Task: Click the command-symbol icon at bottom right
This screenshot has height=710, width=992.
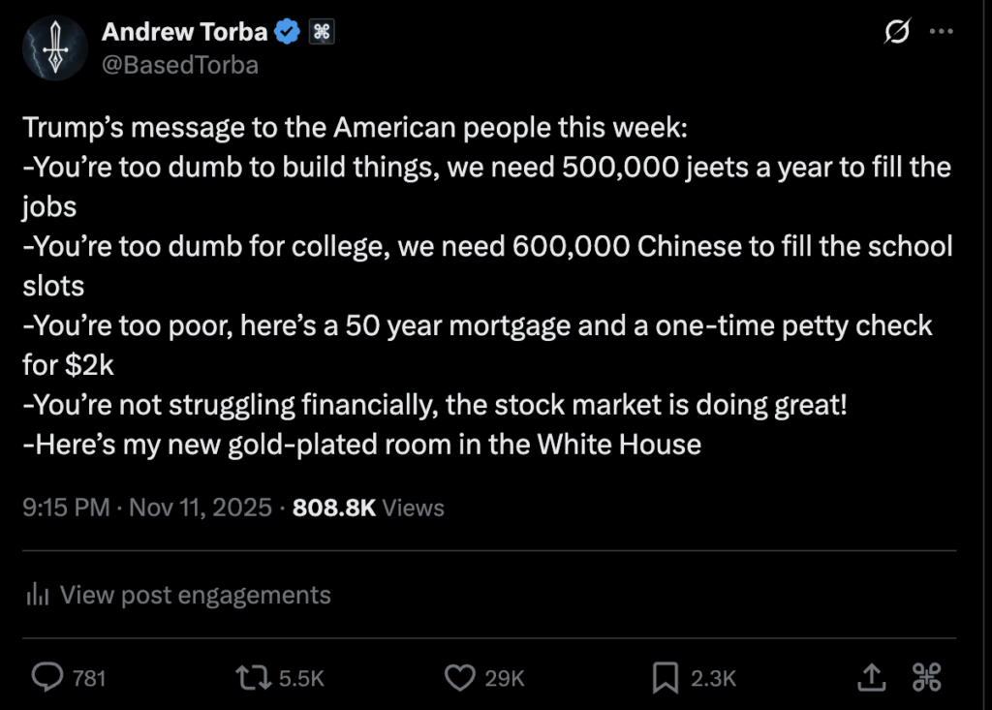Action: 927,677
